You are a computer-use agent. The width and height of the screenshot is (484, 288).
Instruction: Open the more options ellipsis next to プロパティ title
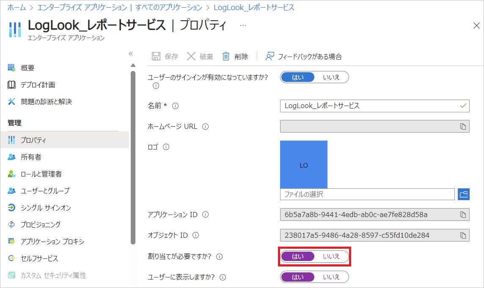243,25
